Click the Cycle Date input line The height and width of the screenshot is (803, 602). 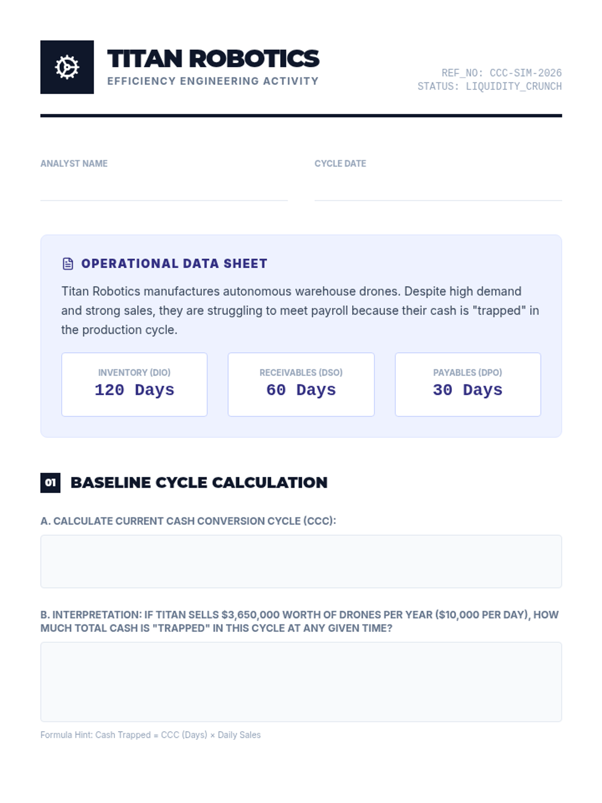(x=438, y=190)
